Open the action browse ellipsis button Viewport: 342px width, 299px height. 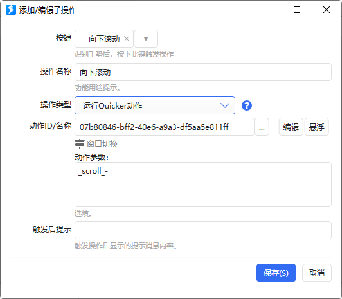pyautogui.click(x=262, y=127)
